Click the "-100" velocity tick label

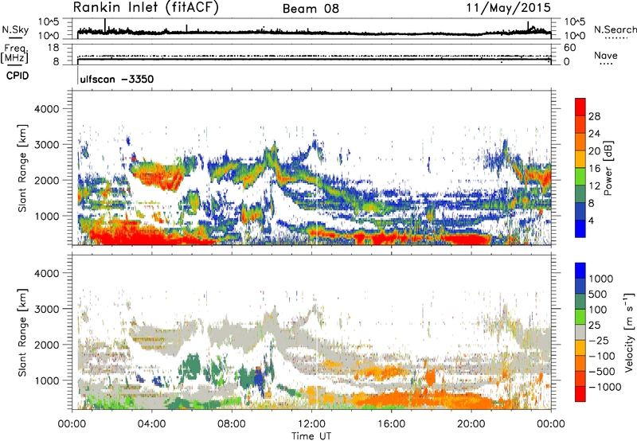pos(602,356)
